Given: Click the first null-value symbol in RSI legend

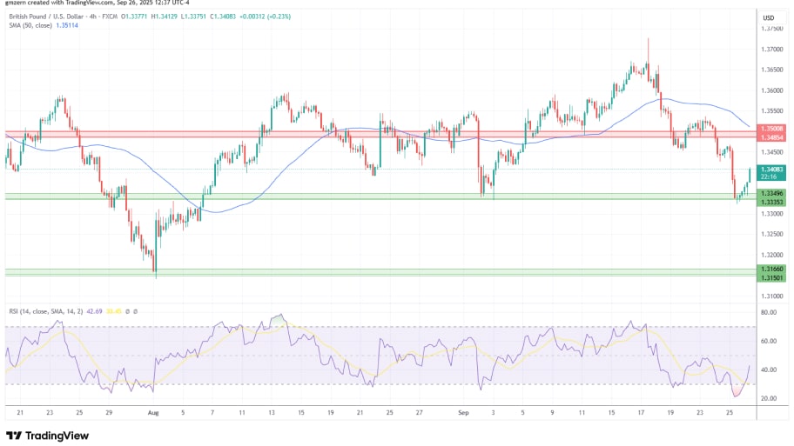Looking at the screenshot, I should (128, 310).
